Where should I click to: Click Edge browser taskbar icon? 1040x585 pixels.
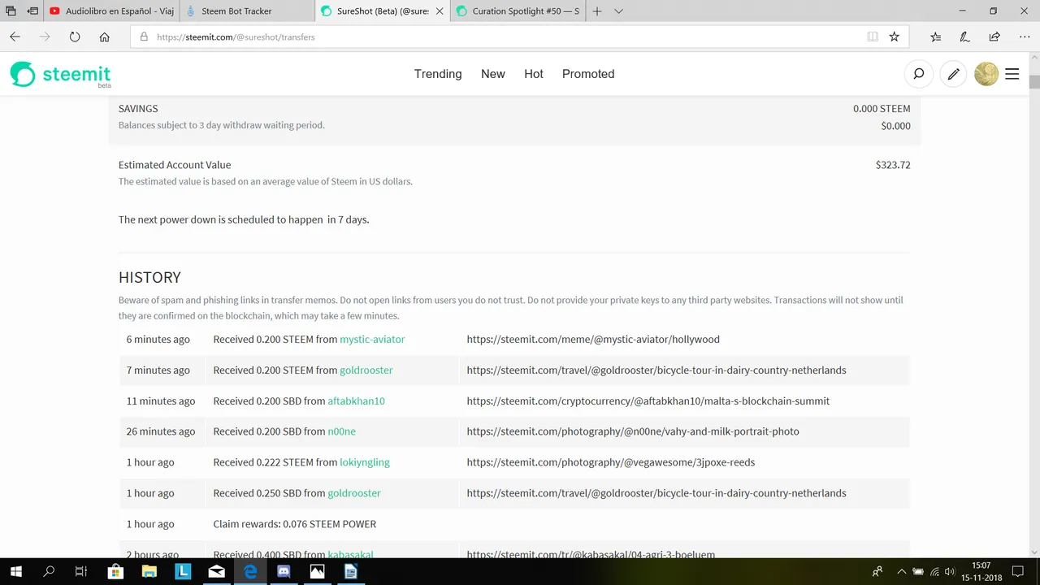pyautogui.click(x=250, y=571)
